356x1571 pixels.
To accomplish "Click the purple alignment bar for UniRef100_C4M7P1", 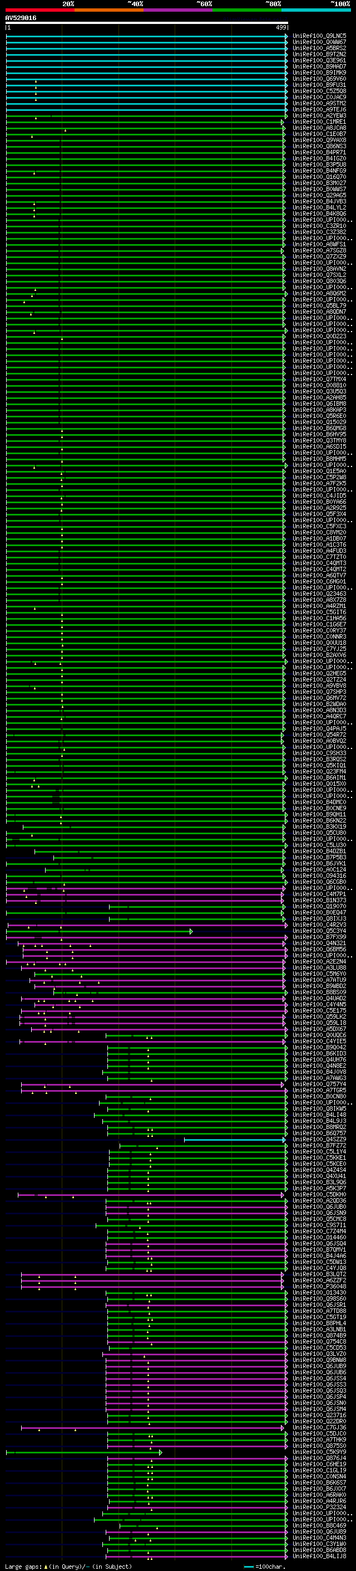I will tap(145, 894).
